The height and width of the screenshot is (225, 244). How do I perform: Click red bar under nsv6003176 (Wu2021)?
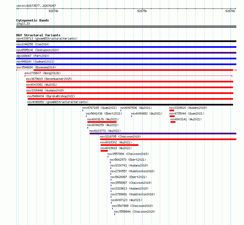tap(102, 122)
